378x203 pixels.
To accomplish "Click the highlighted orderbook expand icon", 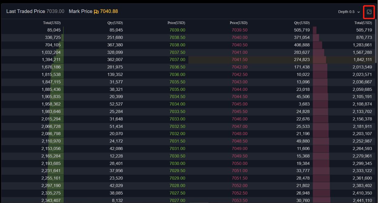I will 369,12.
